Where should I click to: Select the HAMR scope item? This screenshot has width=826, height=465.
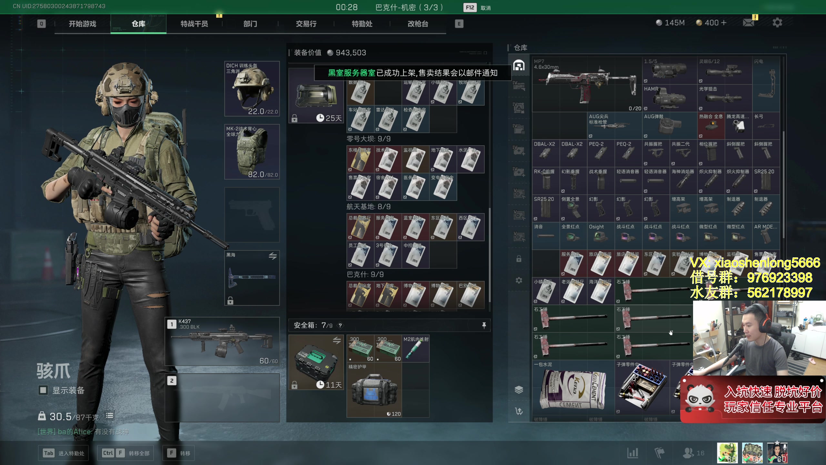pyautogui.click(x=670, y=98)
